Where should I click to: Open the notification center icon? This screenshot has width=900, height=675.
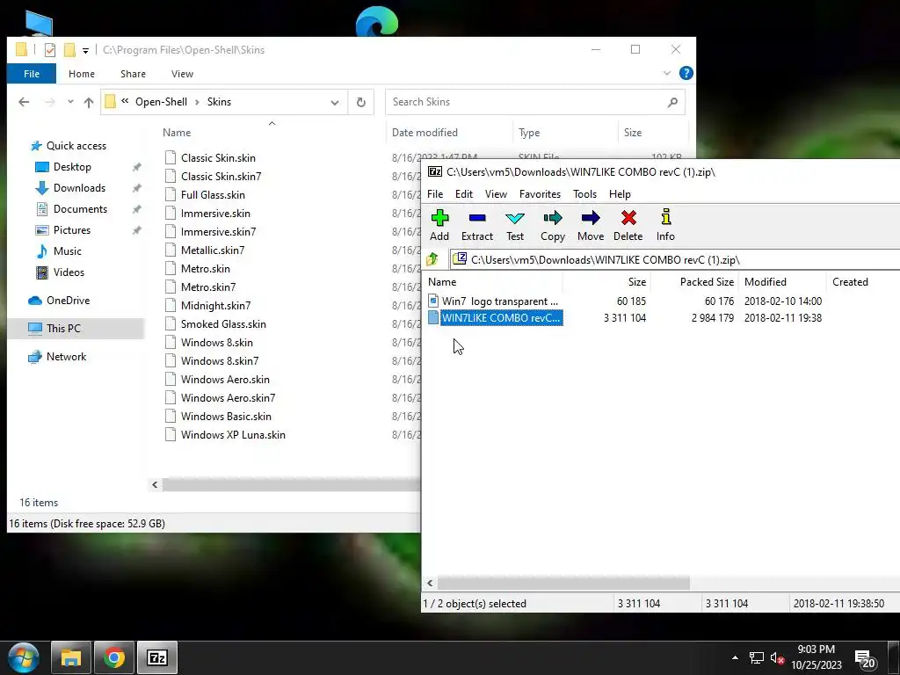pyautogui.click(x=866, y=658)
